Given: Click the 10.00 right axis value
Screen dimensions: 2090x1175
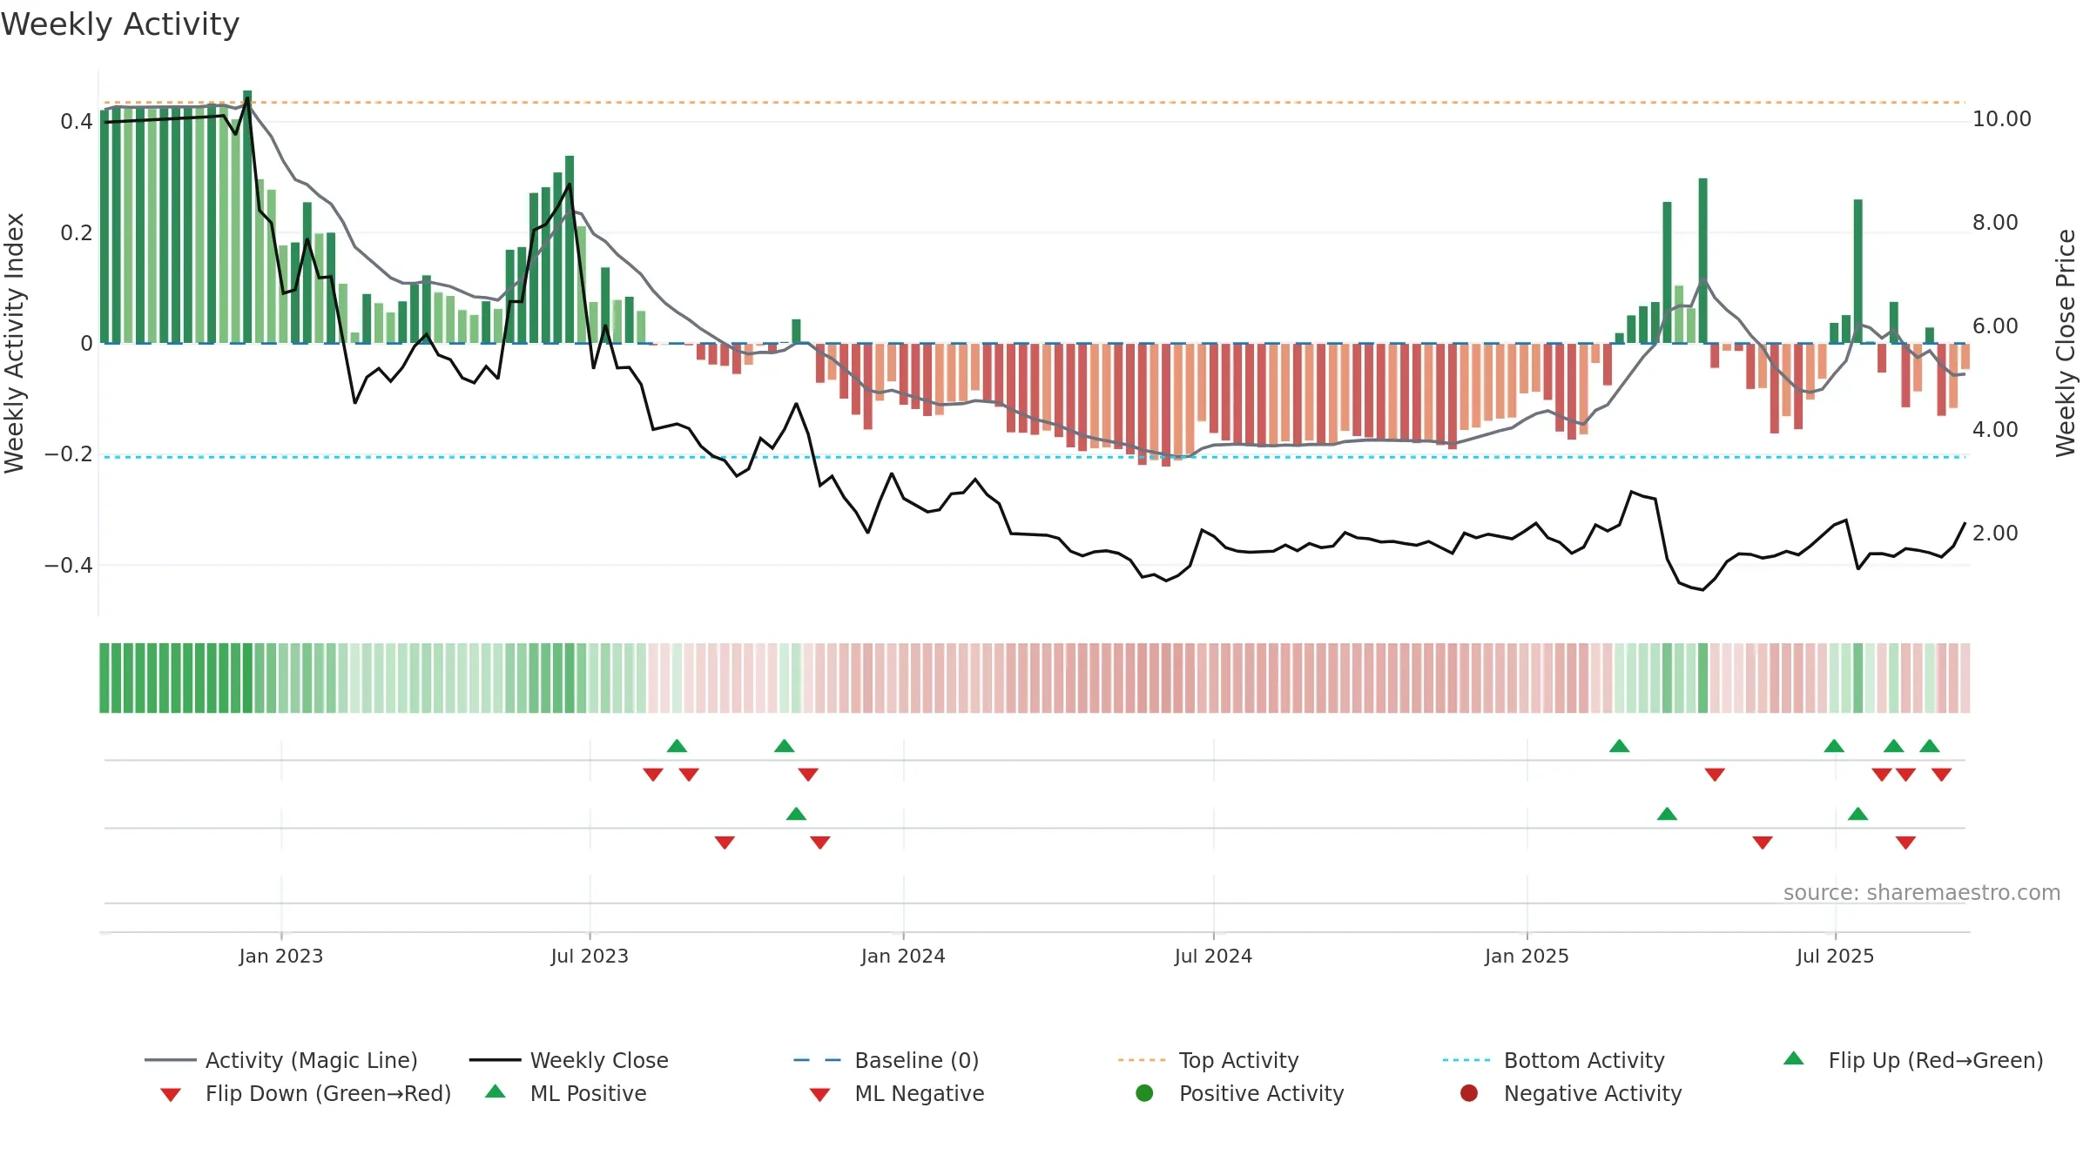Looking at the screenshot, I should 2001,119.
